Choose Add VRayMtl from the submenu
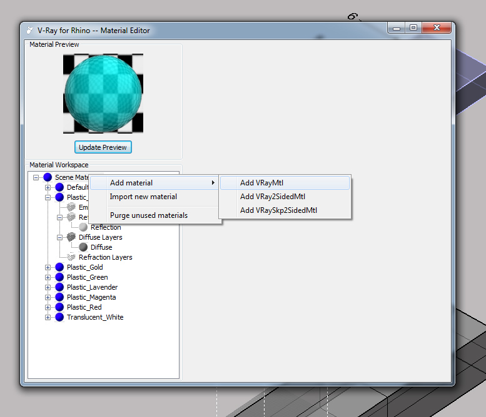486x417 pixels. pyautogui.click(x=285, y=183)
